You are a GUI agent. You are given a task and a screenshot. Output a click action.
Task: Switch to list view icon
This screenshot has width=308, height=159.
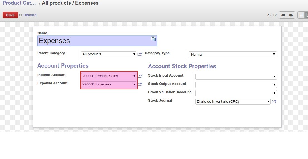click(x=301, y=15)
